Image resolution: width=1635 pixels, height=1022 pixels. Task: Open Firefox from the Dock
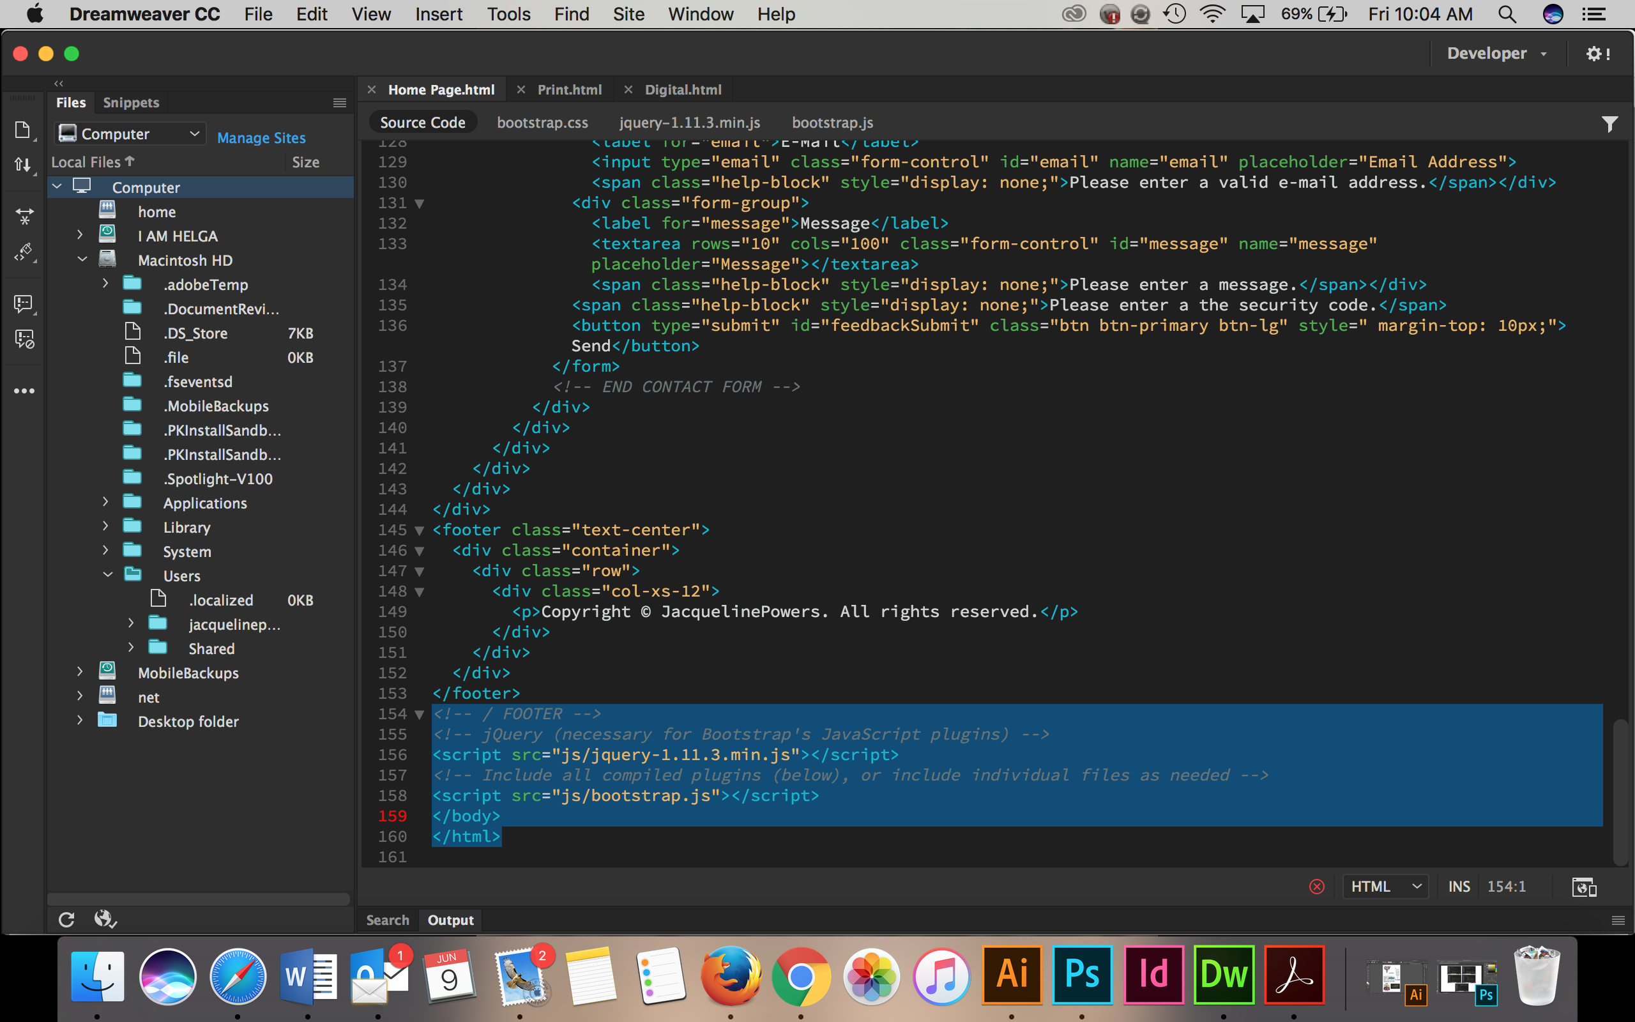pyautogui.click(x=731, y=975)
